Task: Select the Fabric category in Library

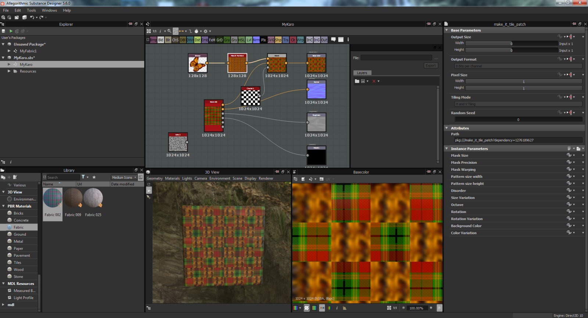Action: 19,227
